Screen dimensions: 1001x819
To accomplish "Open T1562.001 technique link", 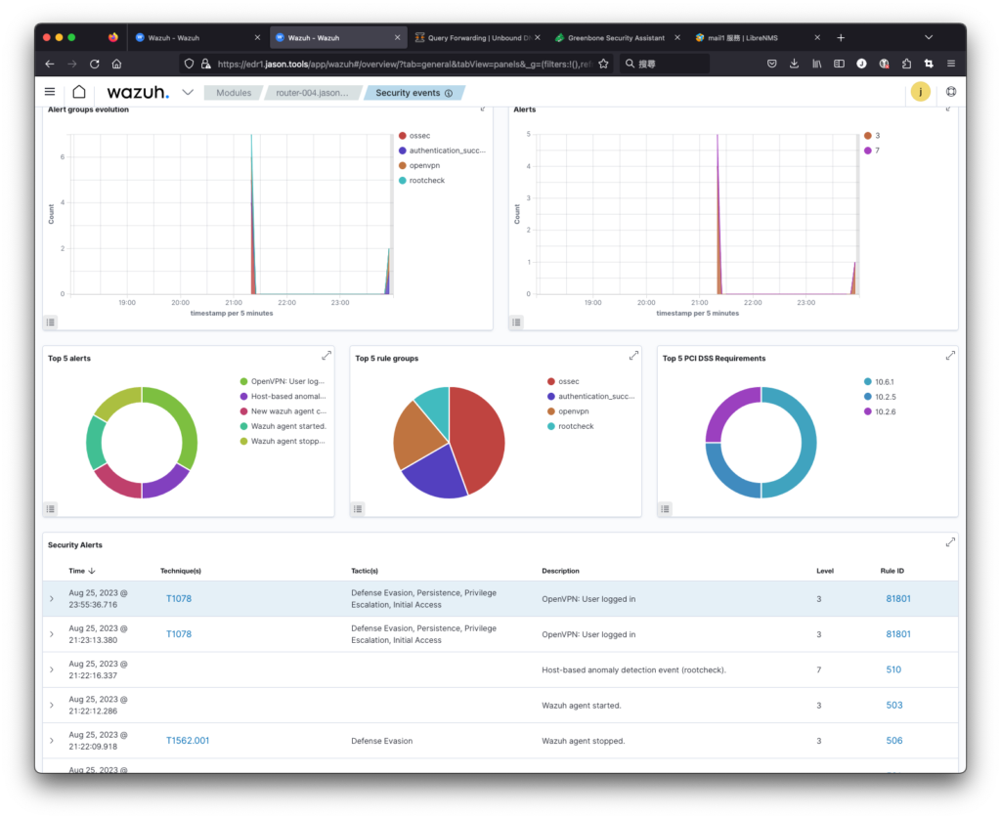I will coord(188,741).
